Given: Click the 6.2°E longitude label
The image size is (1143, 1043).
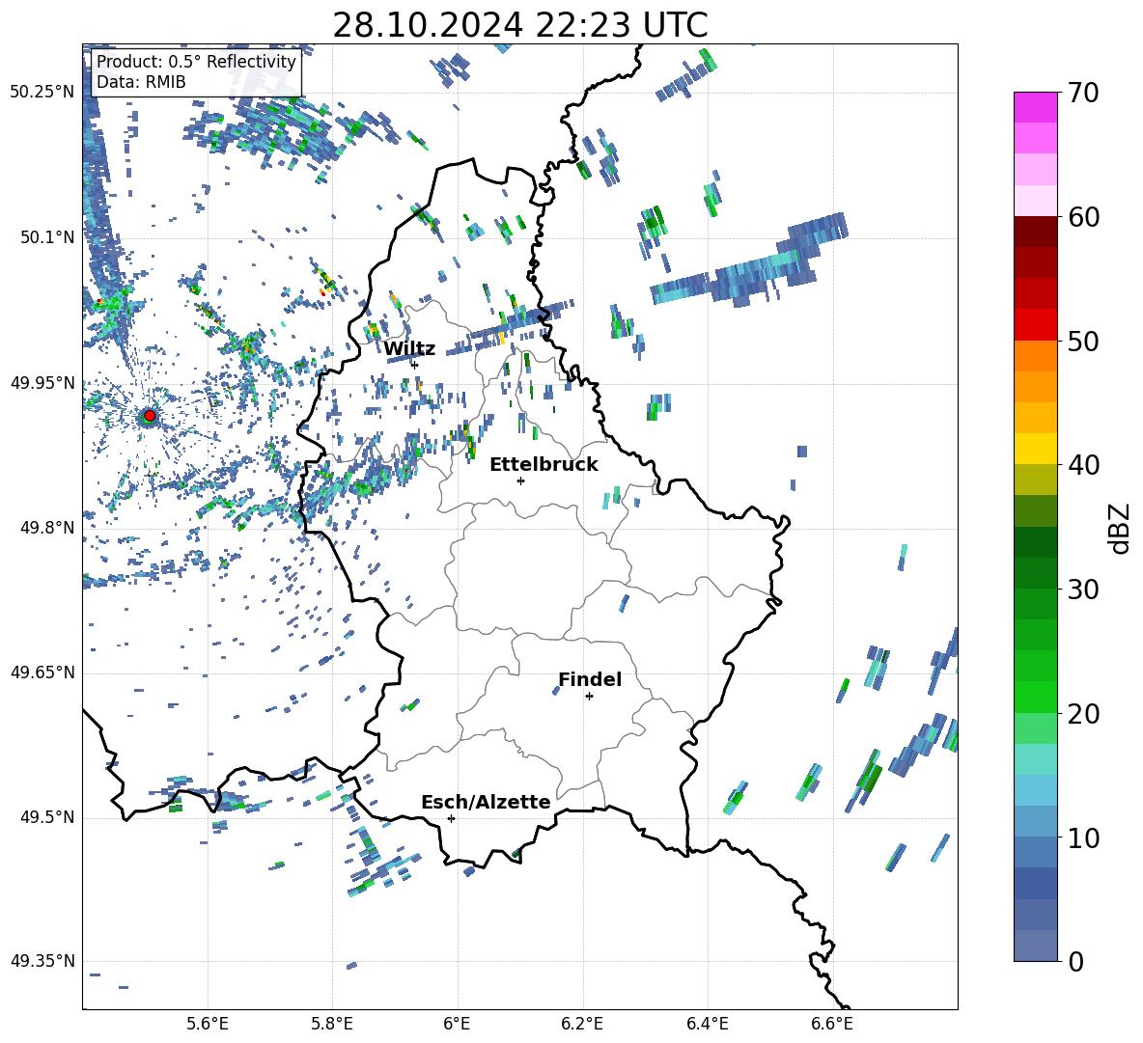Looking at the screenshot, I should (582, 1024).
